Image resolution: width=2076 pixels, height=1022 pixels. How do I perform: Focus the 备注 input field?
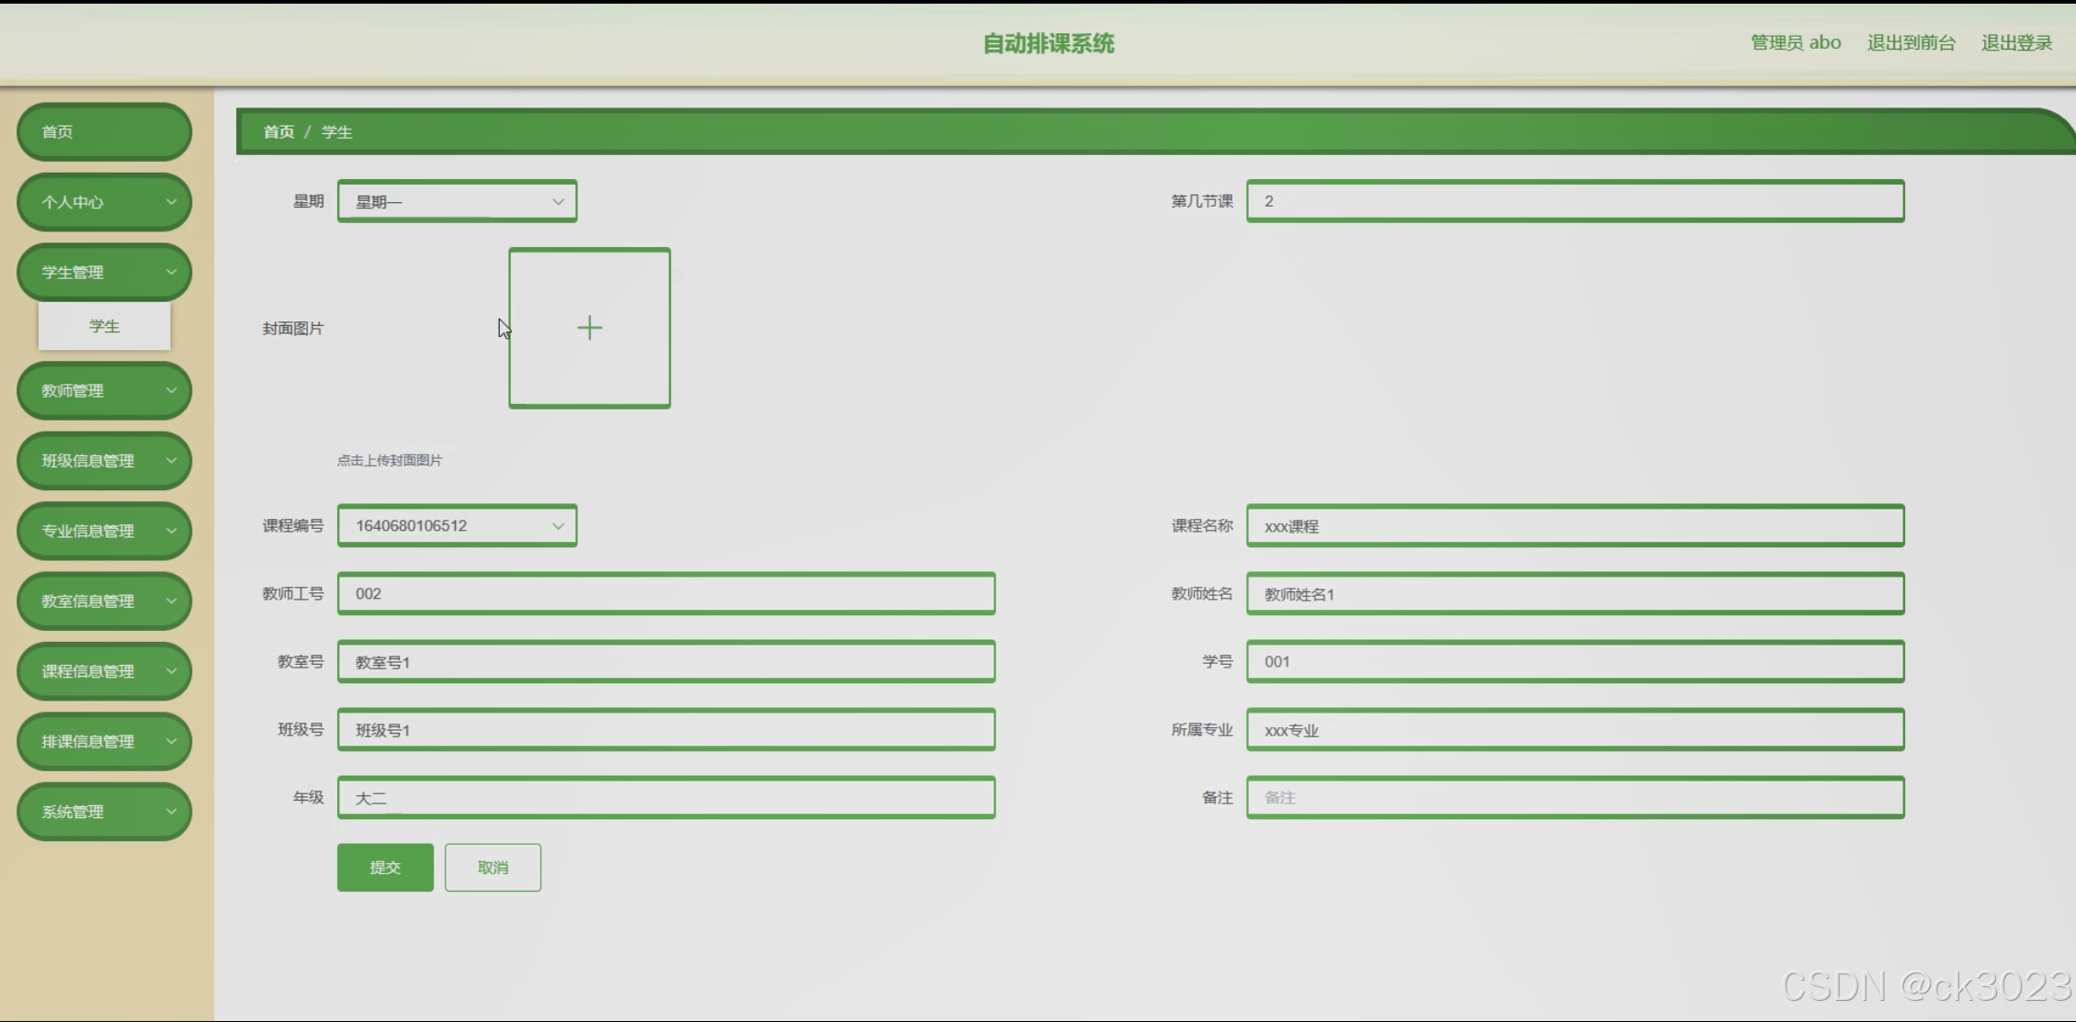point(1574,798)
